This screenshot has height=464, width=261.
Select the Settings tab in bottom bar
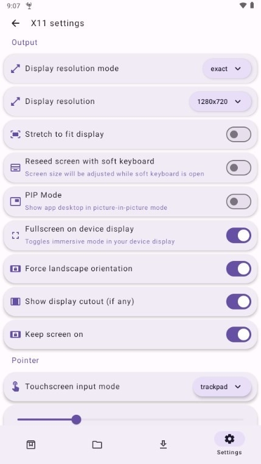(229, 444)
